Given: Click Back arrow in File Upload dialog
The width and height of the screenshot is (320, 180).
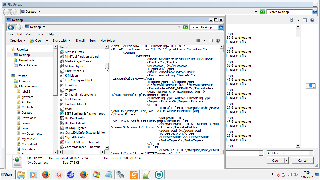Looking at the screenshot, I should [x=6, y=12].
